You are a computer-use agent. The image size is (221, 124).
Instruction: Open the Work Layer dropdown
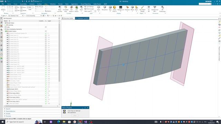pyautogui.click(x=93, y=11)
